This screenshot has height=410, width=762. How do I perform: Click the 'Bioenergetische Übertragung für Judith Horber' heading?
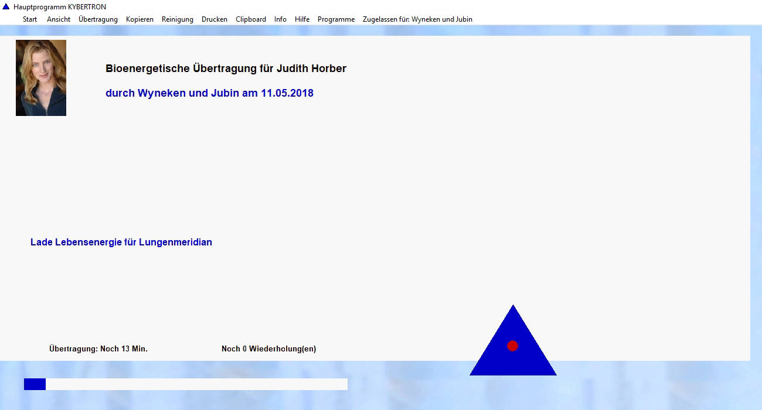(226, 69)
